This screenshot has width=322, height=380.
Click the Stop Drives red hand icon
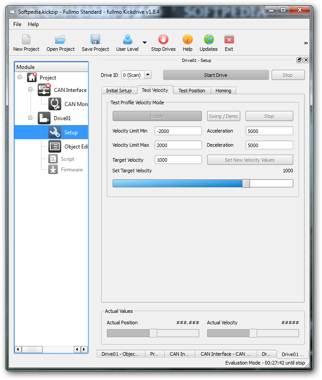pos(163,39)
